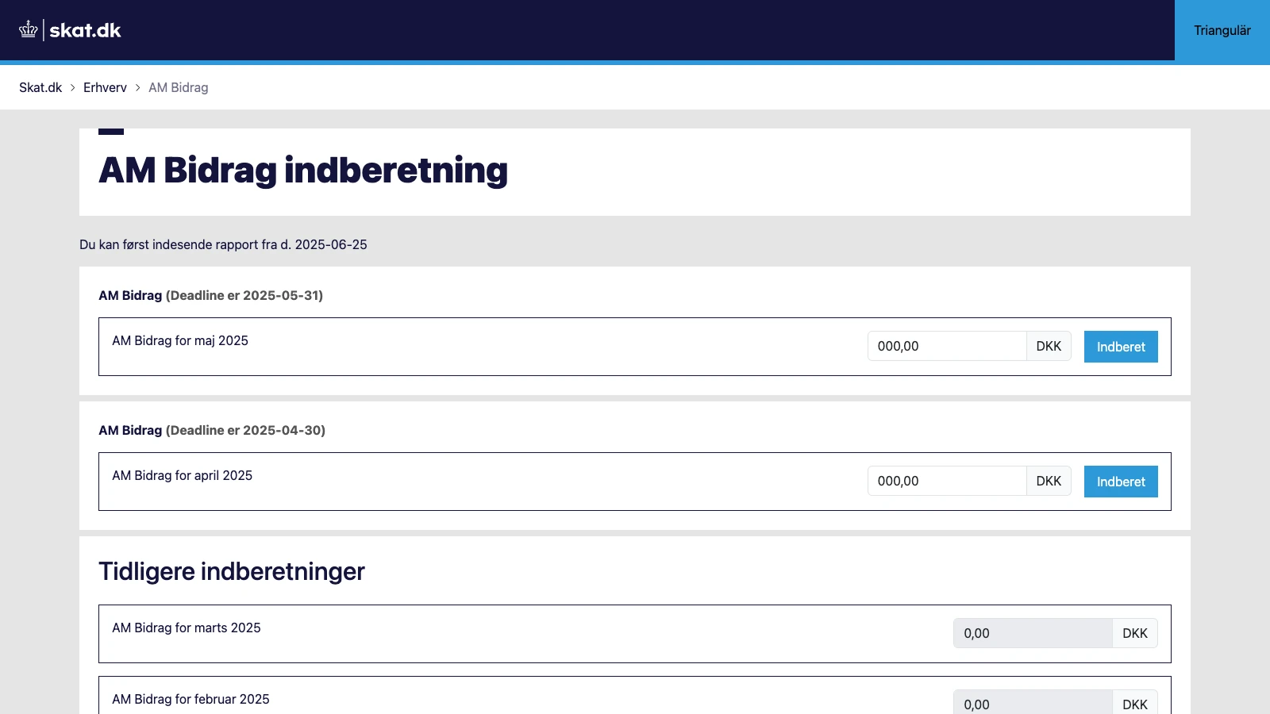
Task: Click the report availability date message
Action: 224,244
